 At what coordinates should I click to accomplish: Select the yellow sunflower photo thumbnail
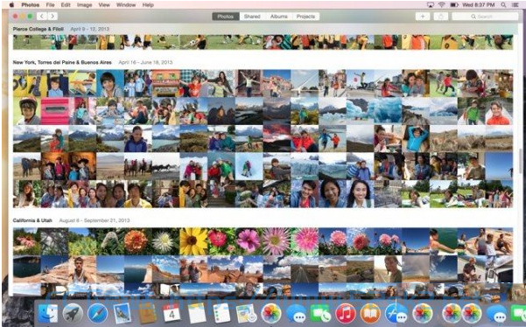coord(193,241)
